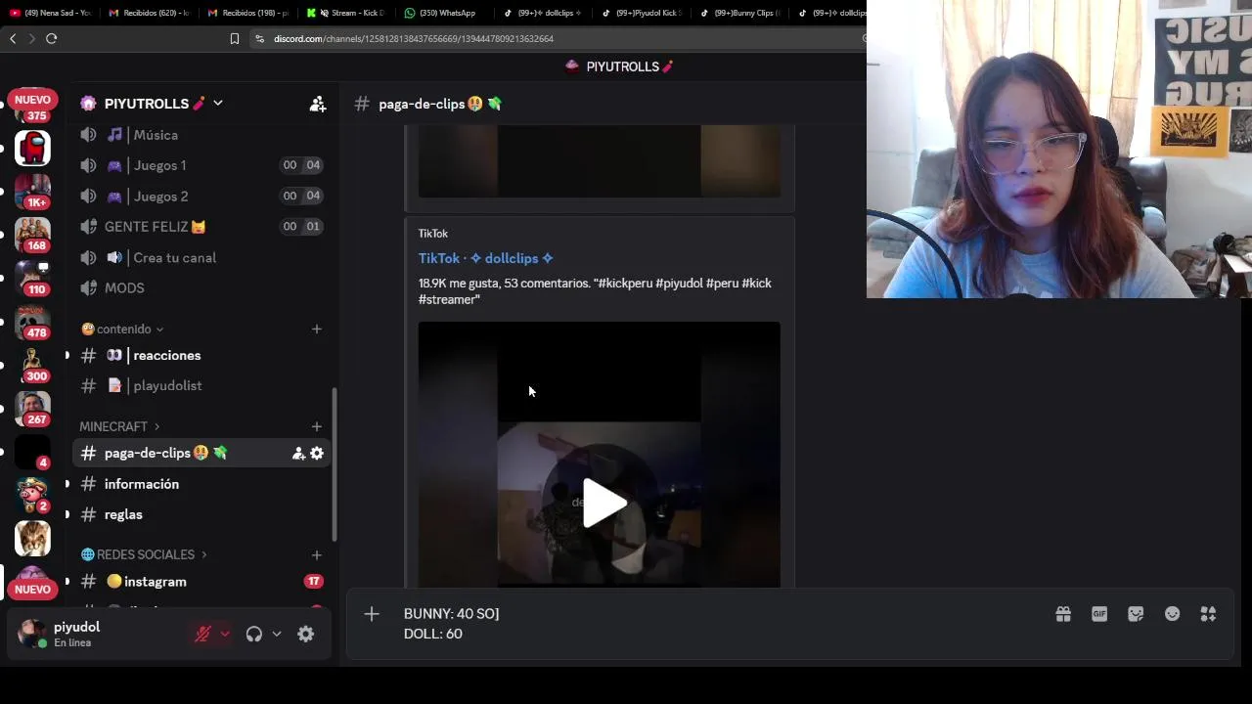
Task: Open microphone input options arrow
Action: [x=225, y=634]
